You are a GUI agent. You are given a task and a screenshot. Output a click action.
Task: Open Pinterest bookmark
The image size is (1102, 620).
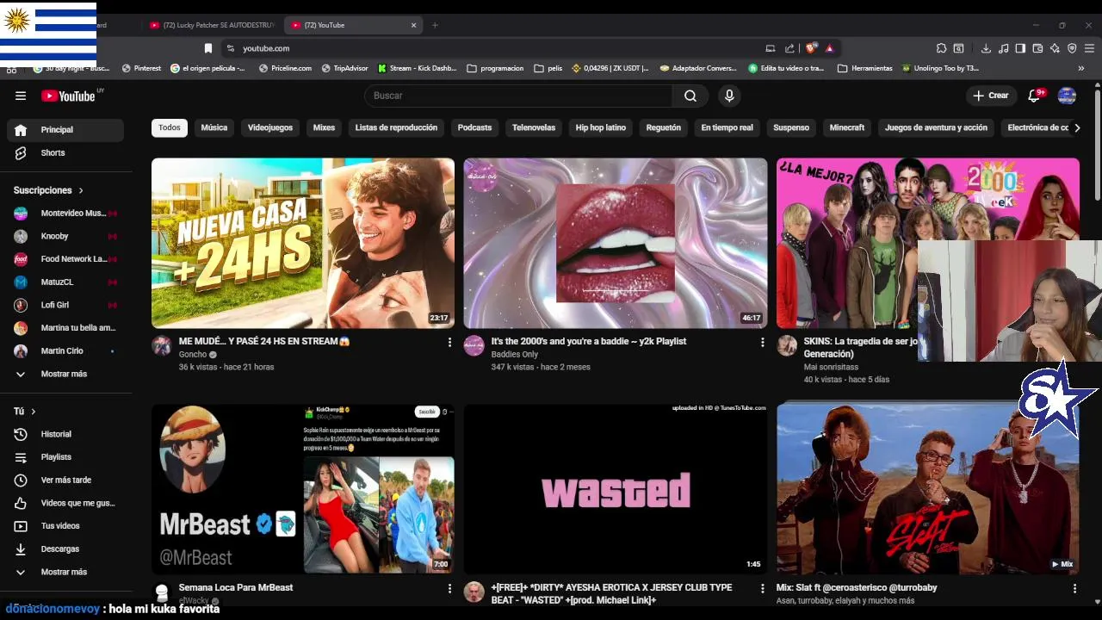click(x=142, y=68)
